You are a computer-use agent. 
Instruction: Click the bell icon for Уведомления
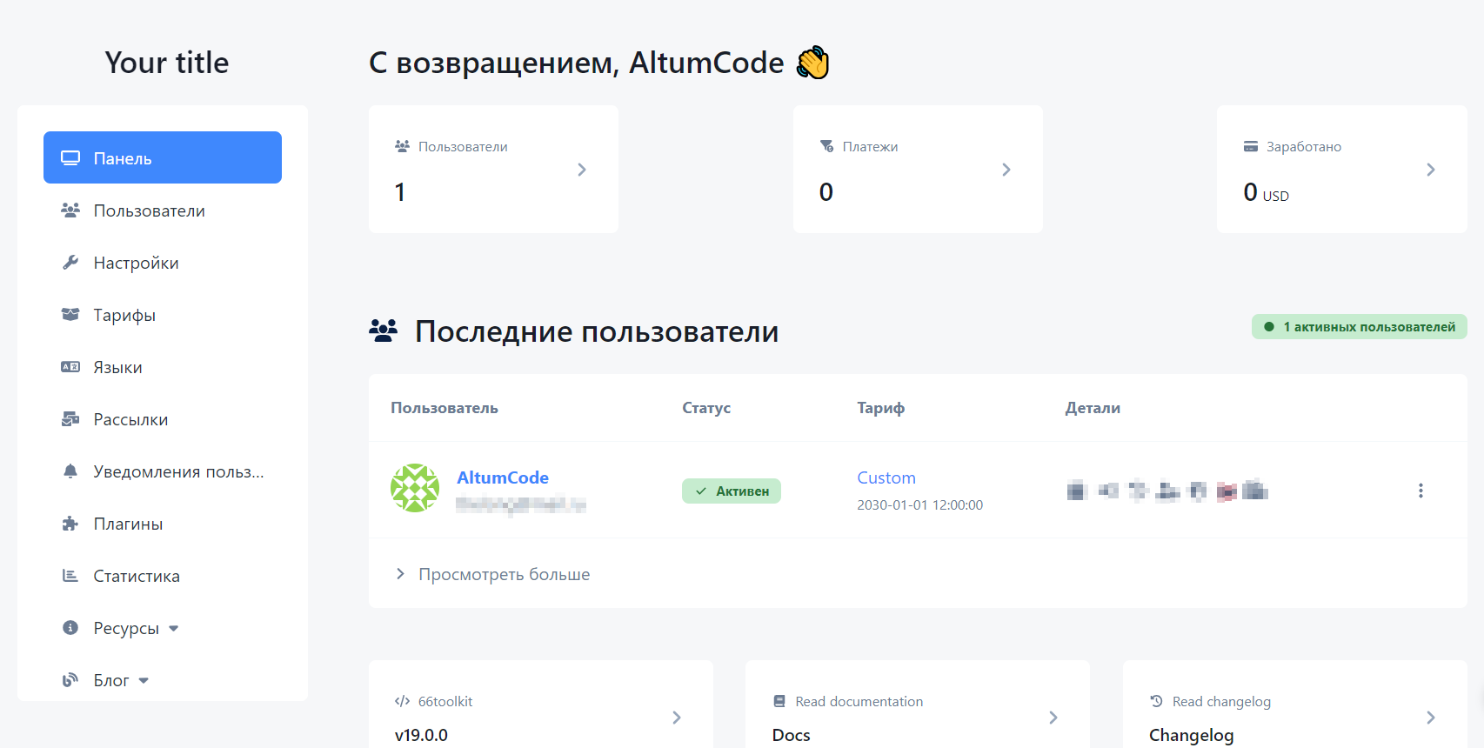click(70, 471)
